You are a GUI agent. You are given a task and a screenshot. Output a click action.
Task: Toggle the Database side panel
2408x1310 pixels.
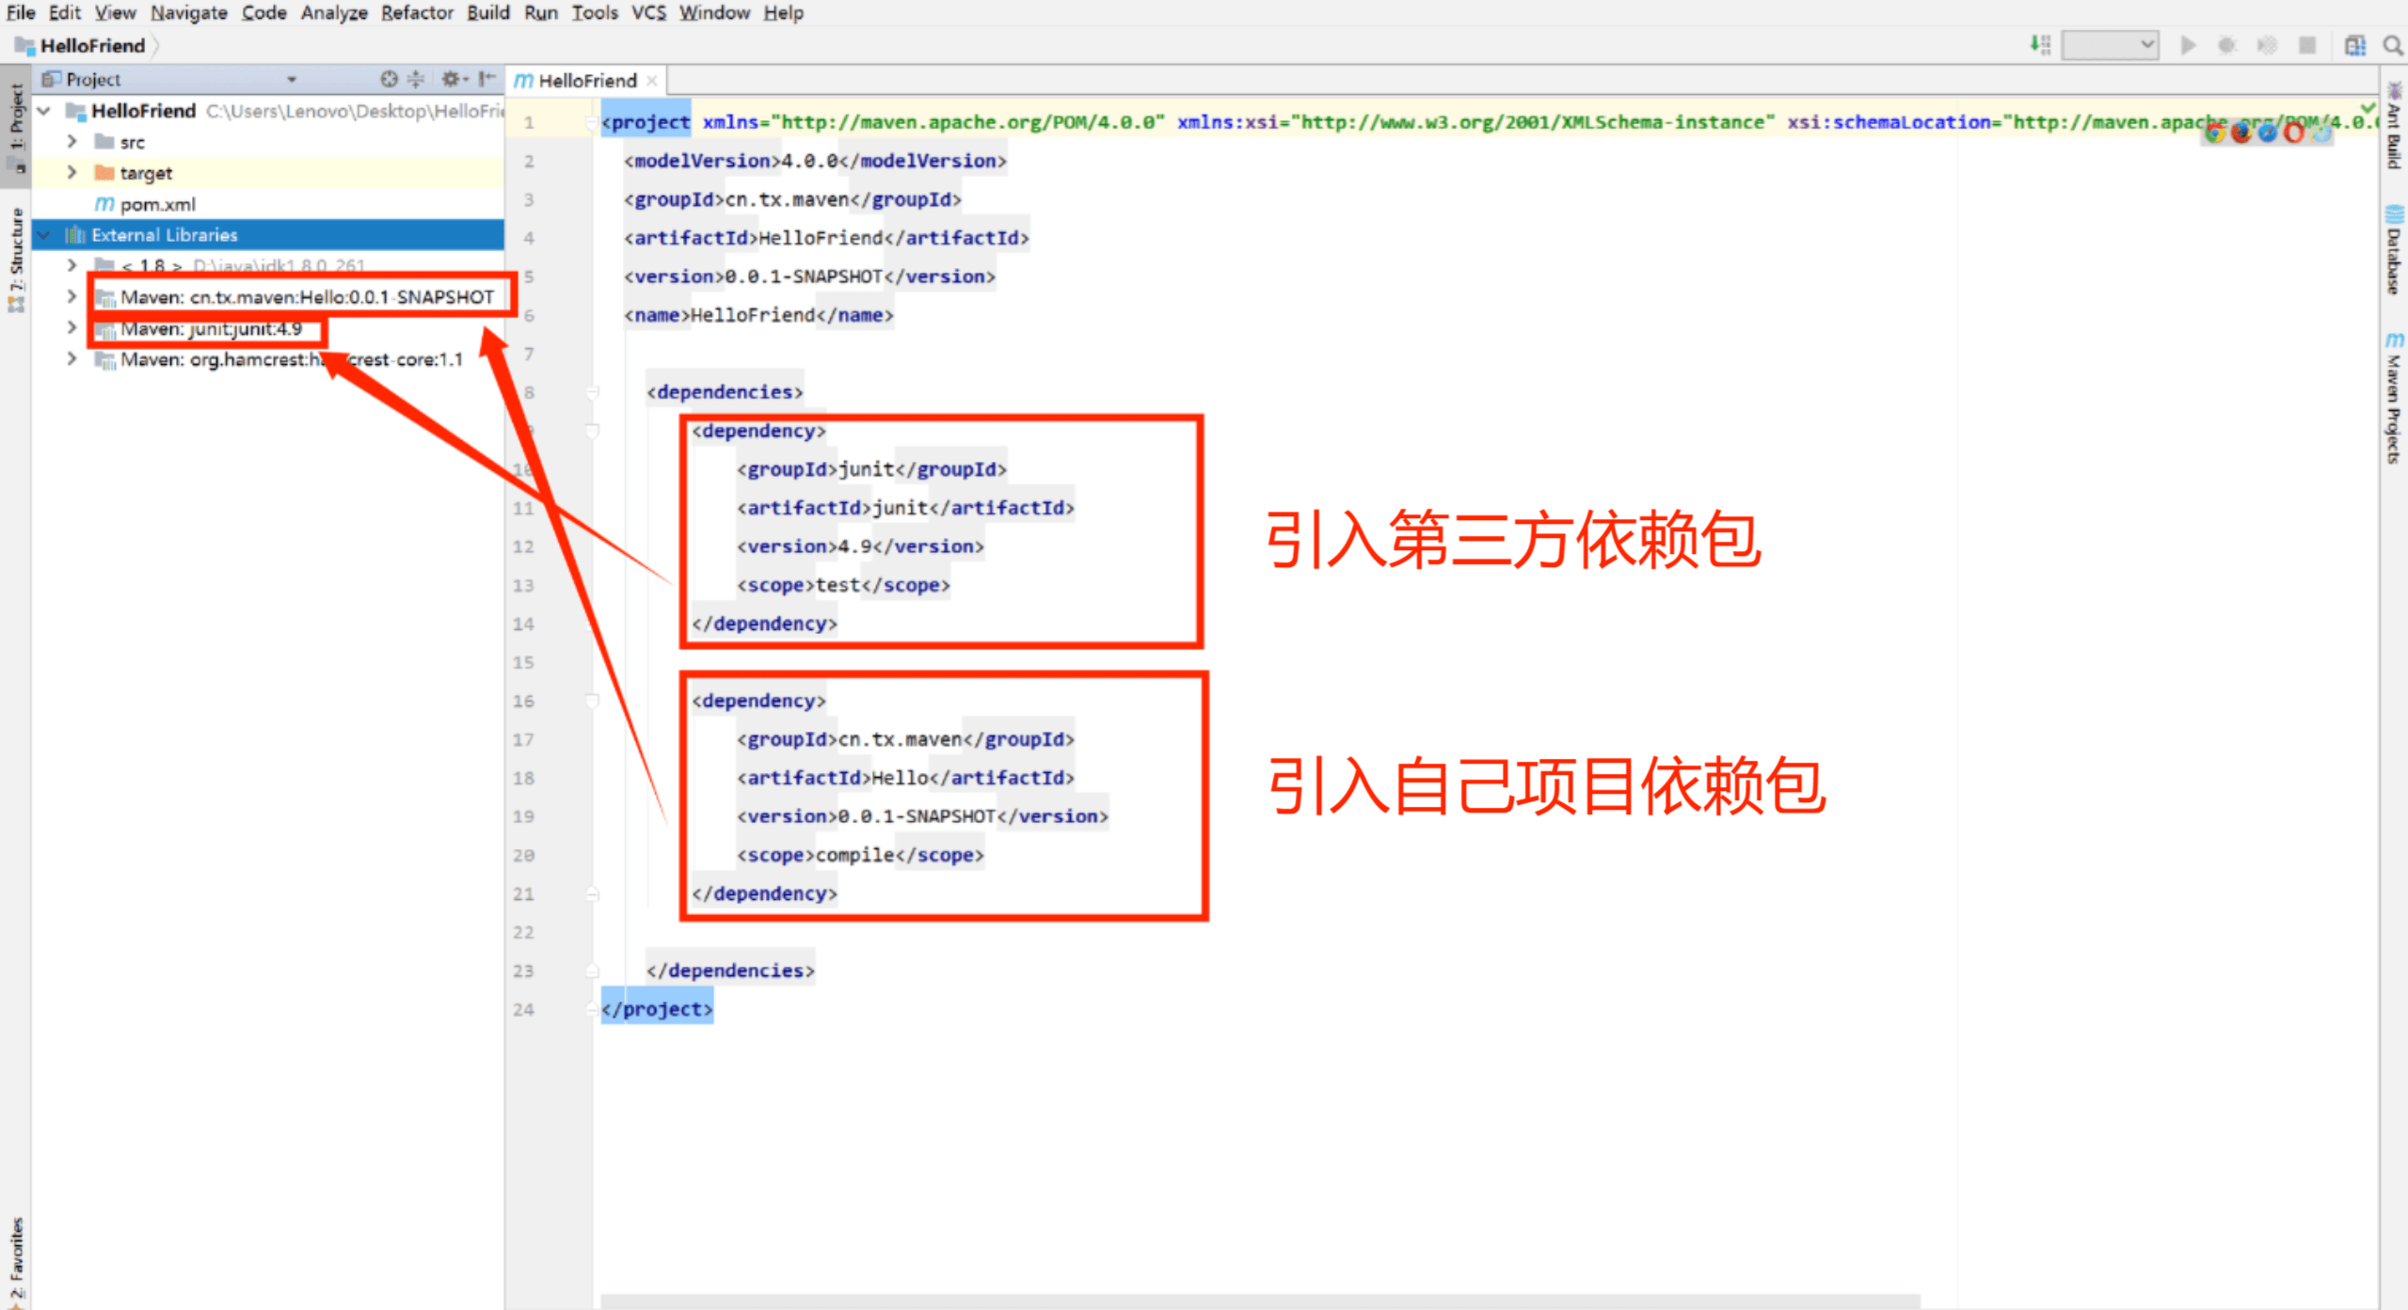[2394, 251]
